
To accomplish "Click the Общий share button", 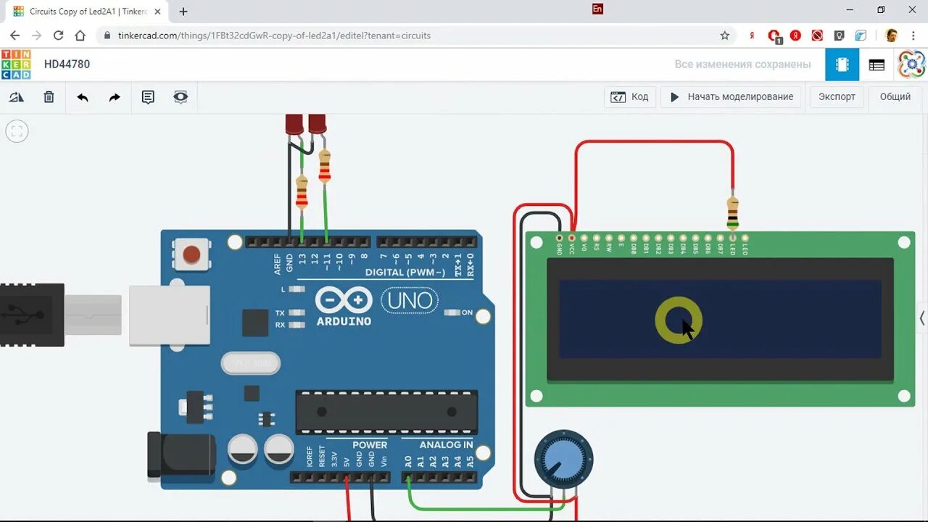I will 895,97.
